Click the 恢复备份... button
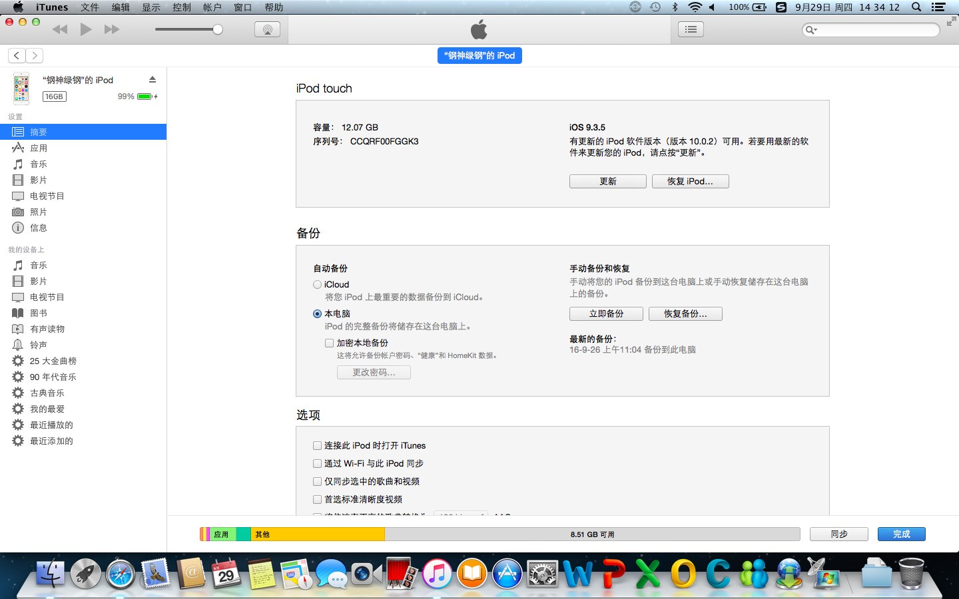Viewport: 959px width, 599px height. coord(685,313)
